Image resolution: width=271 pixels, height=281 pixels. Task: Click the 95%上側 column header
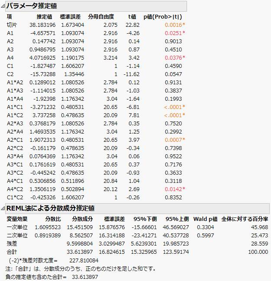tap(177, 219)
